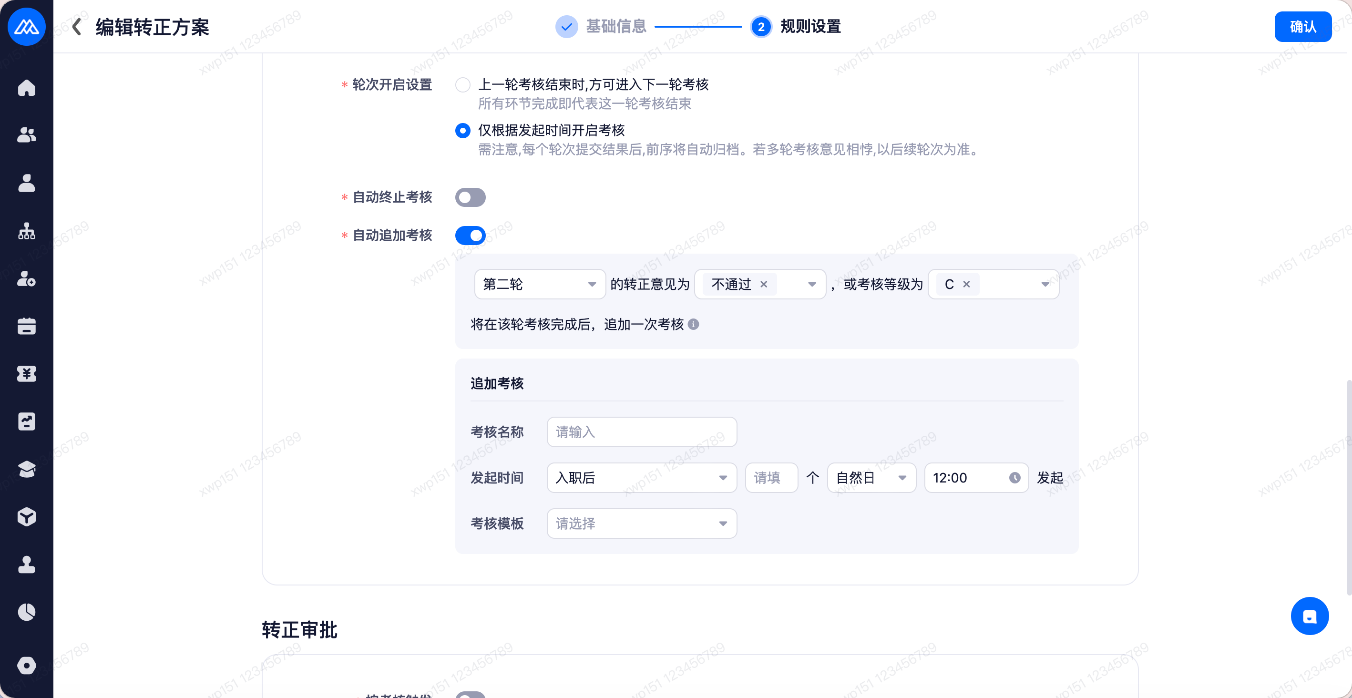The height and width of the screenshot is (698, 1352).
Task: Open the 入职后 start time dropdown
Action: click(x=641, y=478)
